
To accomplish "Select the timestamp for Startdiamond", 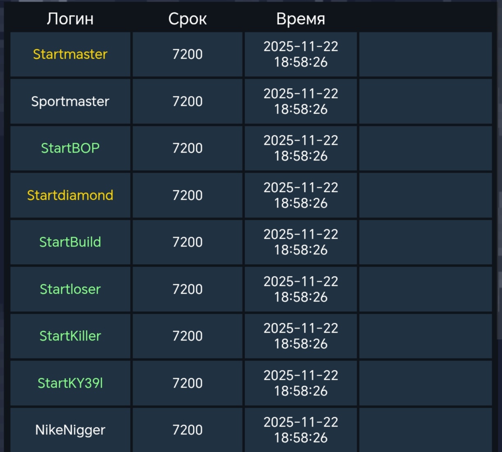I will coord(300,195).
